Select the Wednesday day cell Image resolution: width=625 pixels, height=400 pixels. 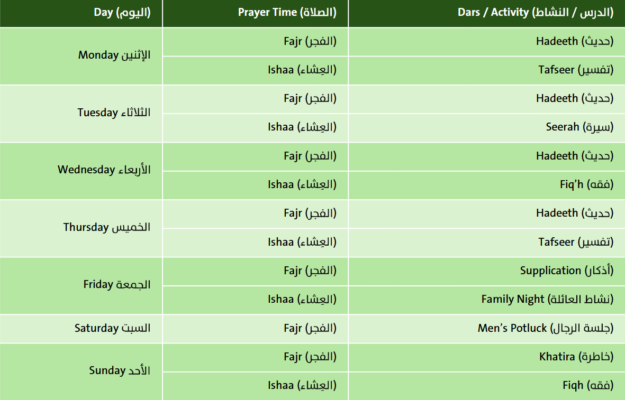pyautogui.click(x=81, y=171)
